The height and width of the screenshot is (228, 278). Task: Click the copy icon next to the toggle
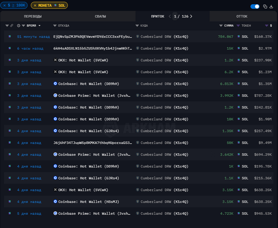click(265, 7)
